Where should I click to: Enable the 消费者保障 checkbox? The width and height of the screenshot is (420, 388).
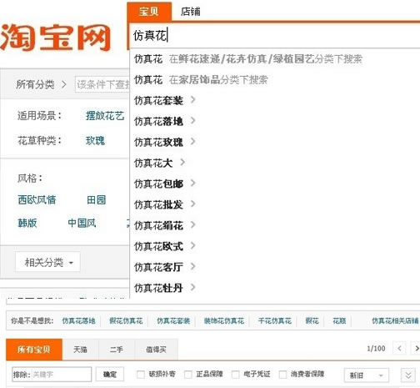282,375
